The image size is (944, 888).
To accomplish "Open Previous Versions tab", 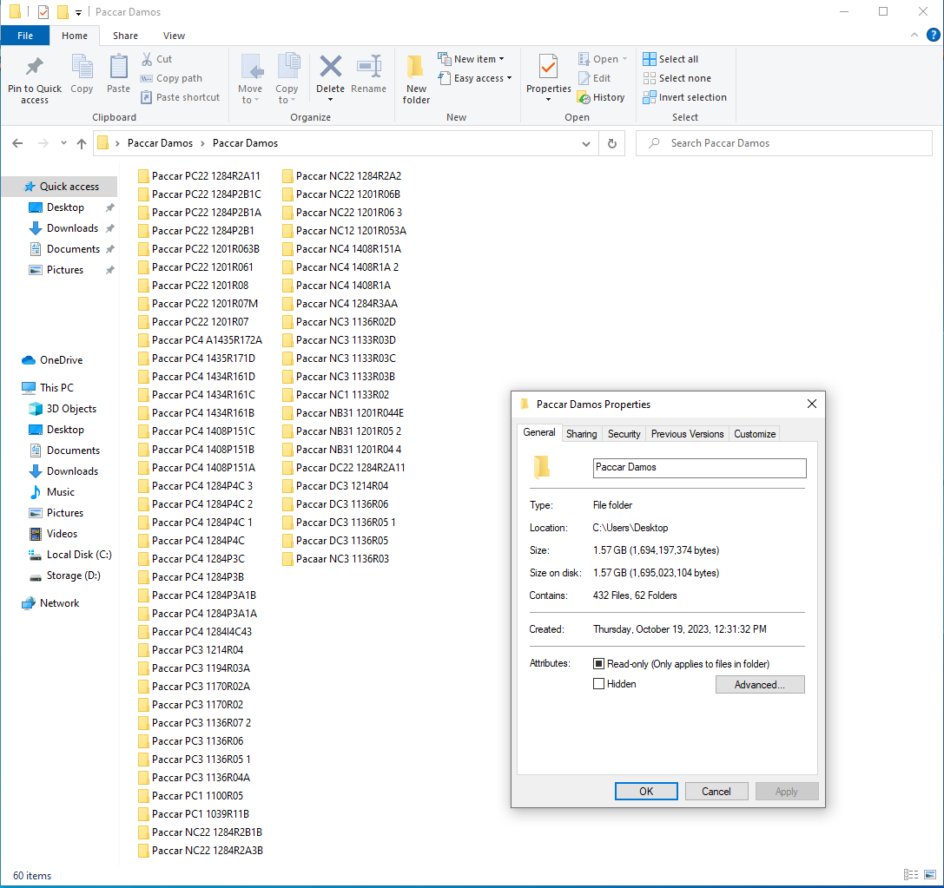I will coord(687,434).
